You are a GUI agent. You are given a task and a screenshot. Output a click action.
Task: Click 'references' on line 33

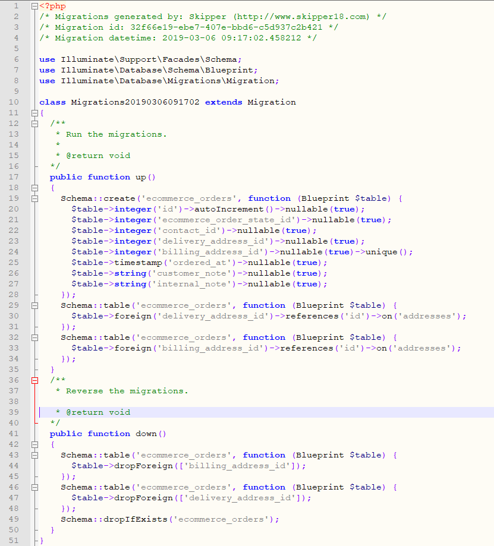click(x=307, y=348)
